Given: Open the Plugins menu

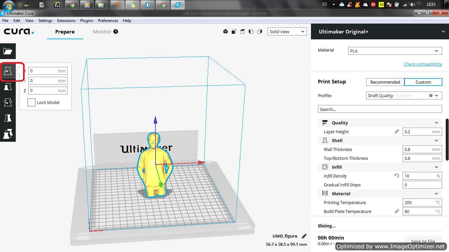Looking at the screenshot, I should pos(86,20).
